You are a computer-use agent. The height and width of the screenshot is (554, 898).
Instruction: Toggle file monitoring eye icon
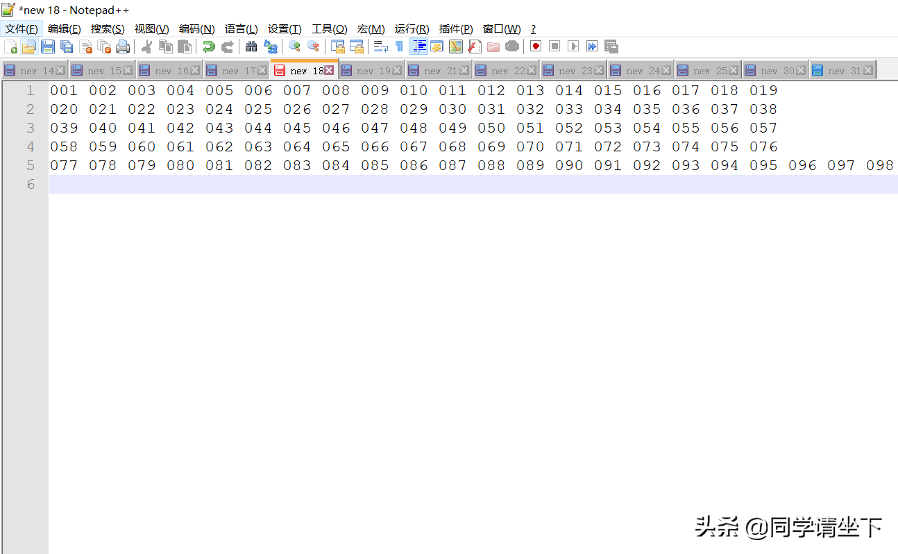511,47
